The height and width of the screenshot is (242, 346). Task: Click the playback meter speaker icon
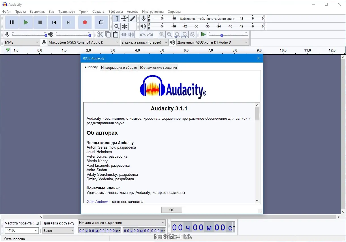click(x=144, y=26)
